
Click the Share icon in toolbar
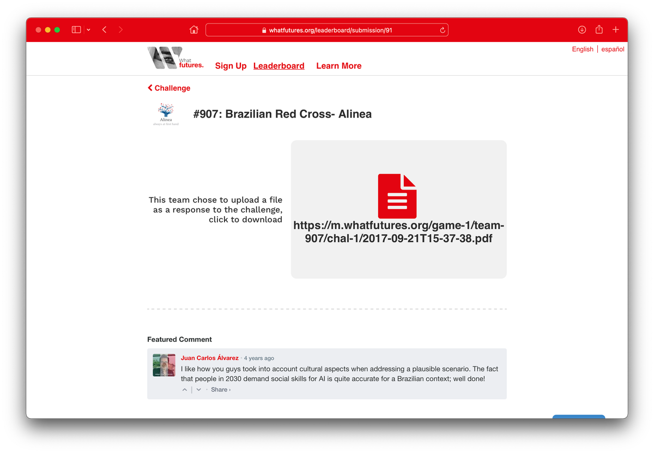(599, 30)
